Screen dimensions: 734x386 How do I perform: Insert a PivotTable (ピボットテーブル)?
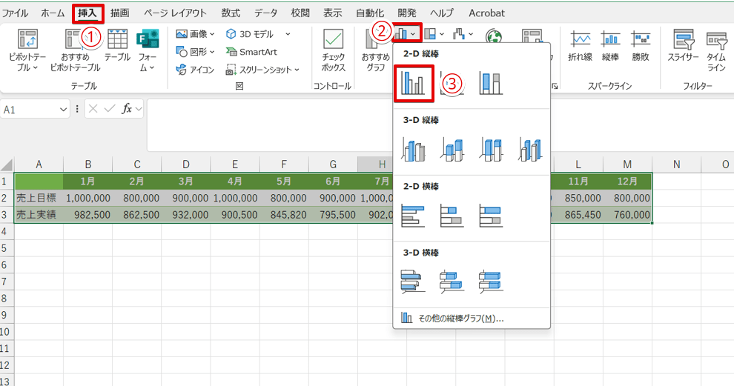27,50
